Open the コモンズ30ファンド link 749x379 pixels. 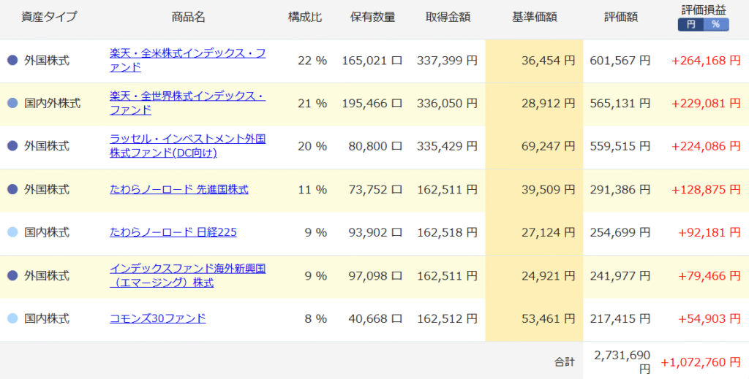157,318
